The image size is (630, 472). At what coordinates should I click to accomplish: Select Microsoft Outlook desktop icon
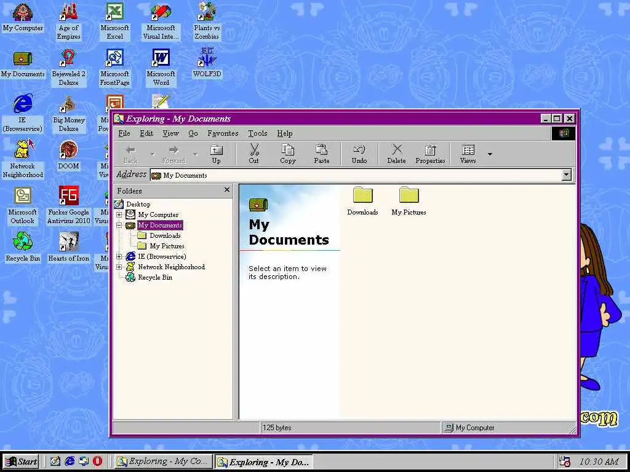pos(23,205)
